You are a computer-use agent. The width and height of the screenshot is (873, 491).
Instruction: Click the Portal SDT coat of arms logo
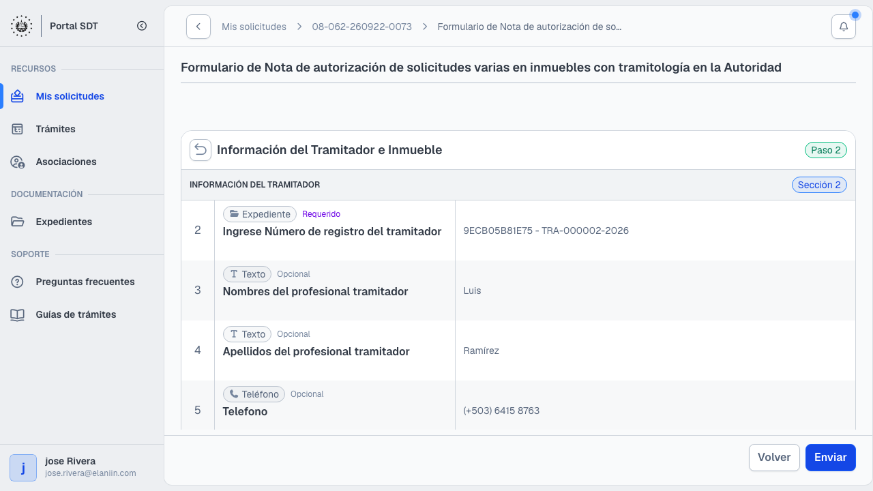click(21, 26)
